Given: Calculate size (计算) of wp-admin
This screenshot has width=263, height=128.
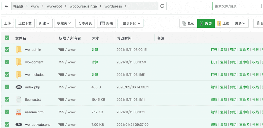Looking at the screenshot, I should click(x=95, y=50).
